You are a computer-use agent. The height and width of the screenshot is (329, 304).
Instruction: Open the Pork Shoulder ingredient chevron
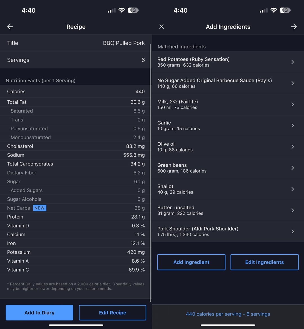tap(293, 231)
